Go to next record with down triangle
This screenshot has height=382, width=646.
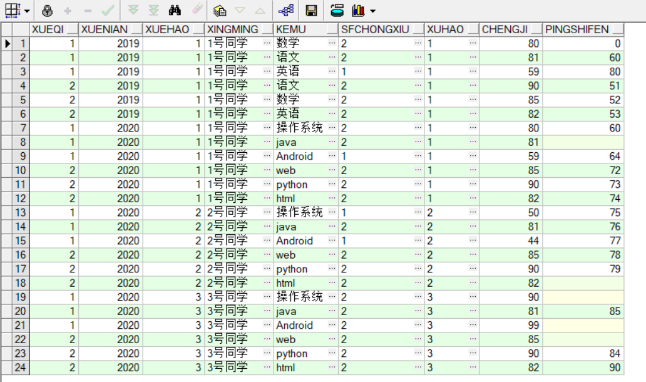click(240, 11)
